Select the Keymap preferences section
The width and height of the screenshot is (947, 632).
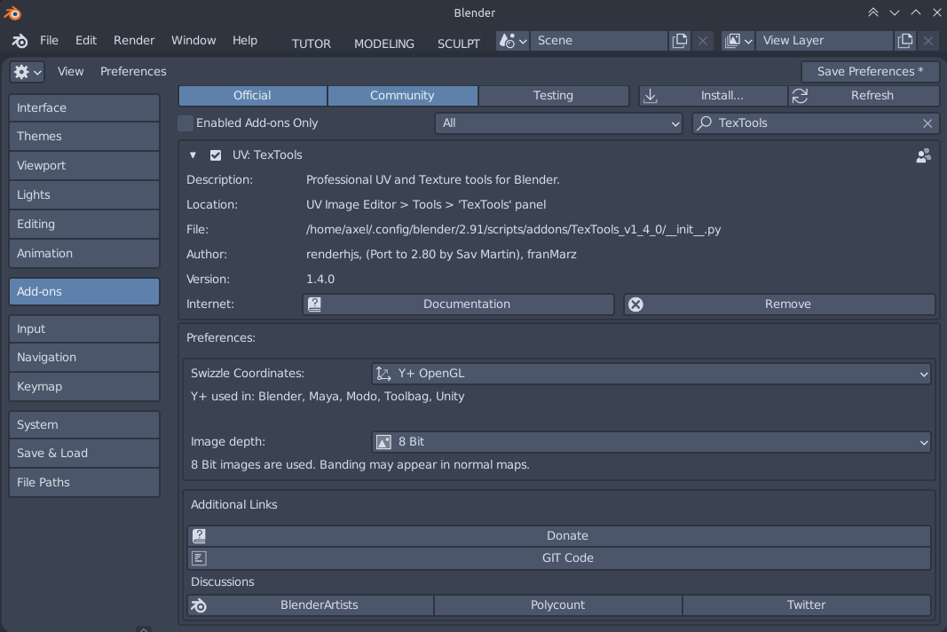pyautogui.click(x=84, y=387)
